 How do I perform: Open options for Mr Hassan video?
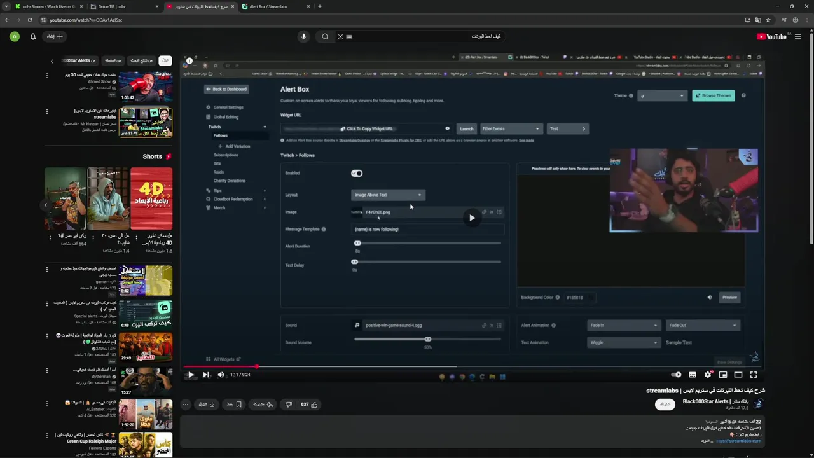46,112
